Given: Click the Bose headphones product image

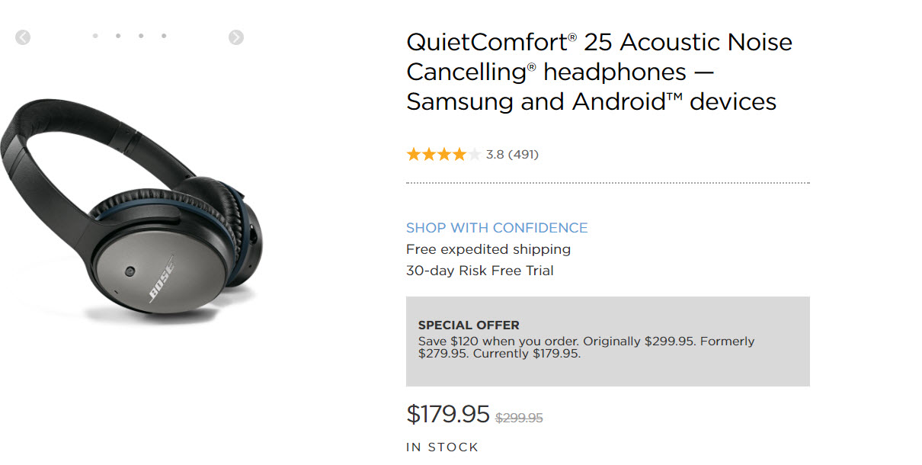Looking at the screenshot, I should coord(130,221).
